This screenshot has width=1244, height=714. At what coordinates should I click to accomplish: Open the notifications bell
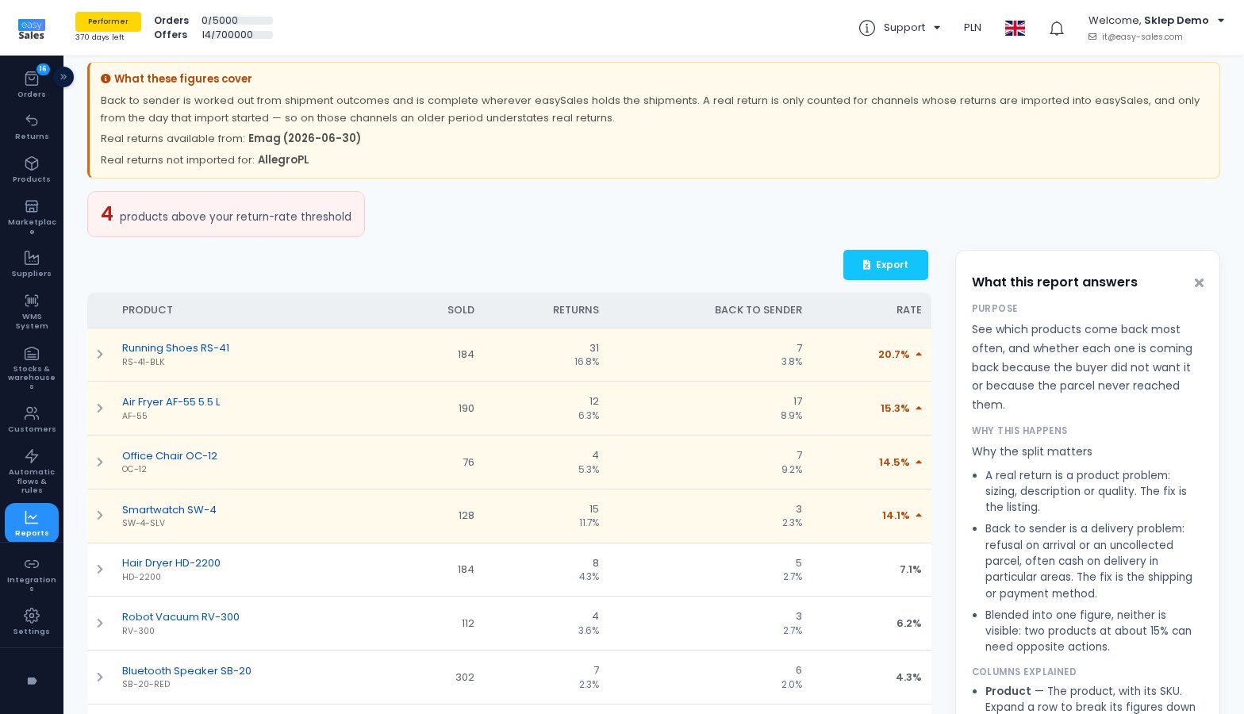click(x=1057, y=29)
